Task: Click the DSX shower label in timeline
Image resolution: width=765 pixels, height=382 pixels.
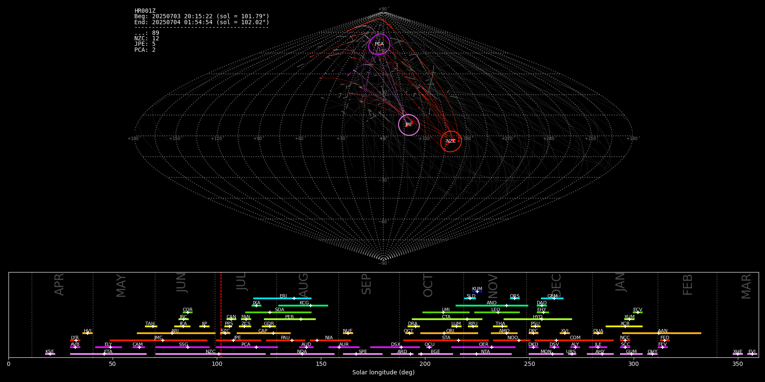Action: 396,345
